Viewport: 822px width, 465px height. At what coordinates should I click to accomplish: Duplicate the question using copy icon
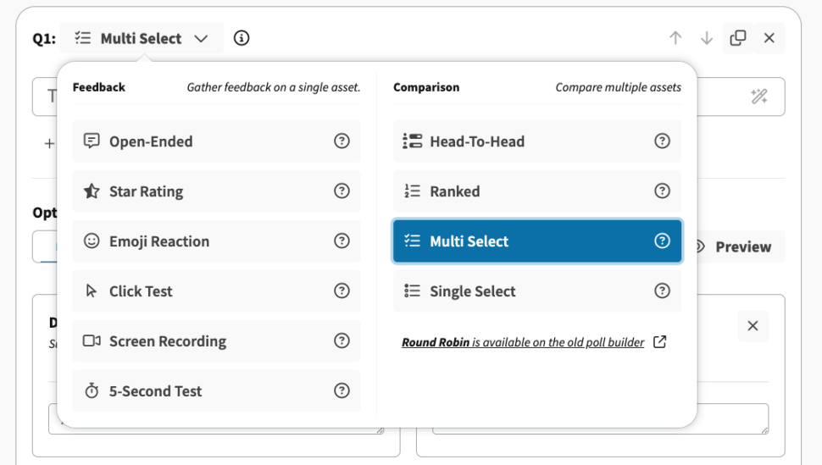click(737, 38)
